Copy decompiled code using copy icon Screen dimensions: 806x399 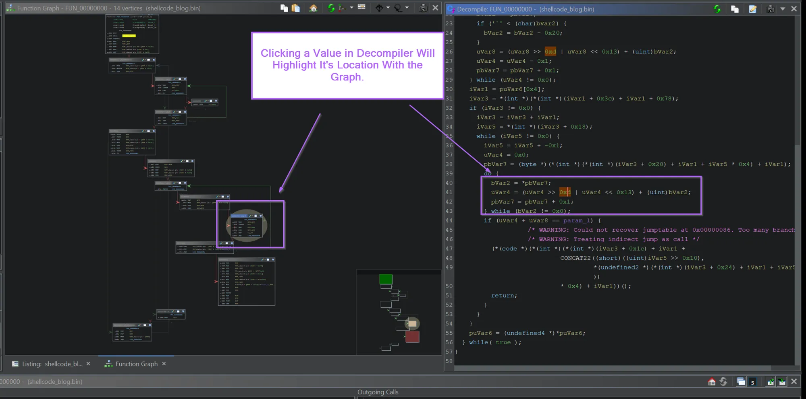click(735, 9)
